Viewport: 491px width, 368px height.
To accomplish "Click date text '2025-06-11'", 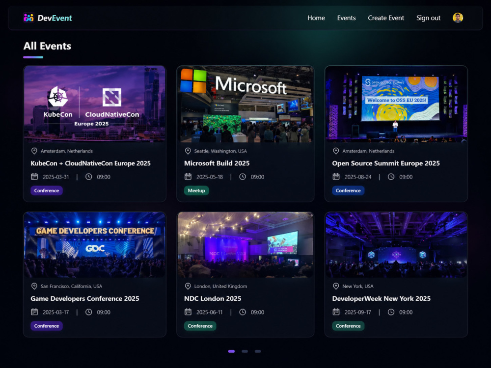I will 210,312.
